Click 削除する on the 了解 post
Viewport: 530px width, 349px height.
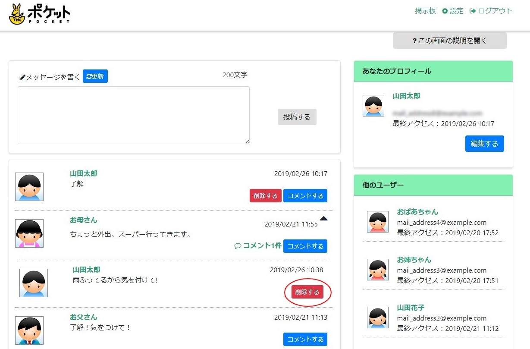tap(265, 195)
